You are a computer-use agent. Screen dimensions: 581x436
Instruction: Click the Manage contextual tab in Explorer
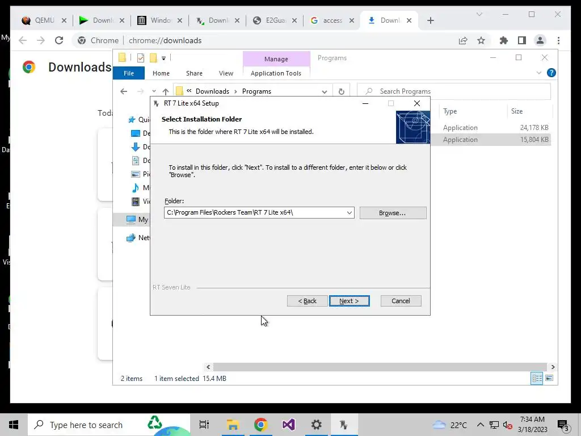(276, 58)
